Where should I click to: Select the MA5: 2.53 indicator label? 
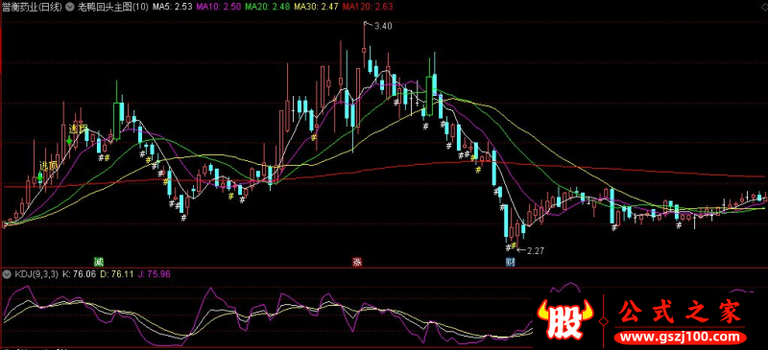click(172, 8)
